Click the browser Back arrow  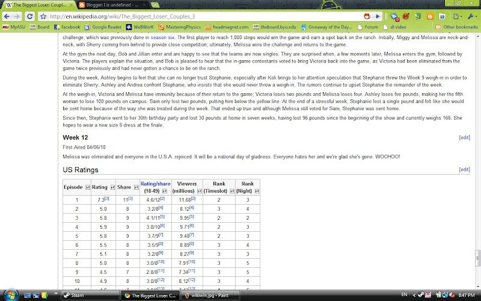(7, 17)
